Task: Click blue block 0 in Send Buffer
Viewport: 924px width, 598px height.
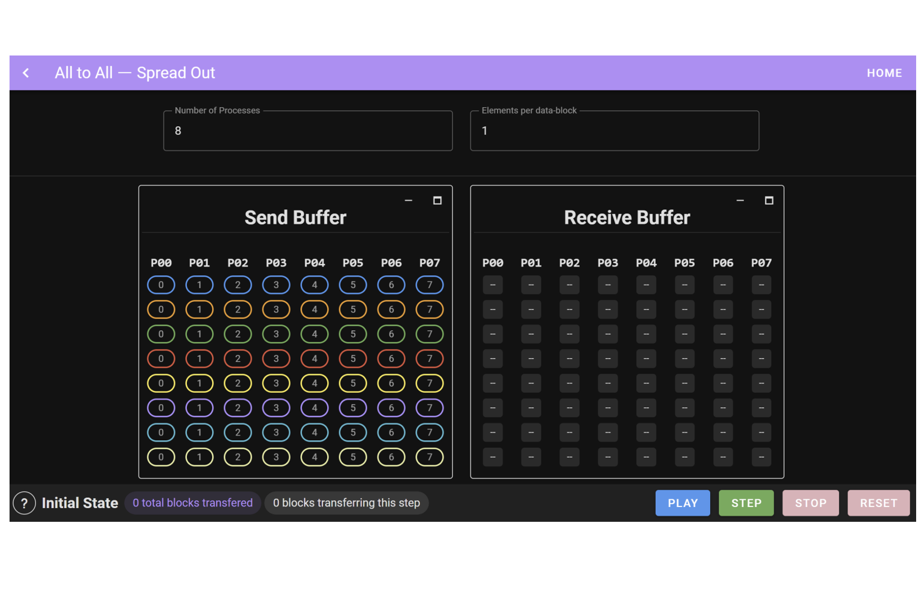Action: [161, 285]
